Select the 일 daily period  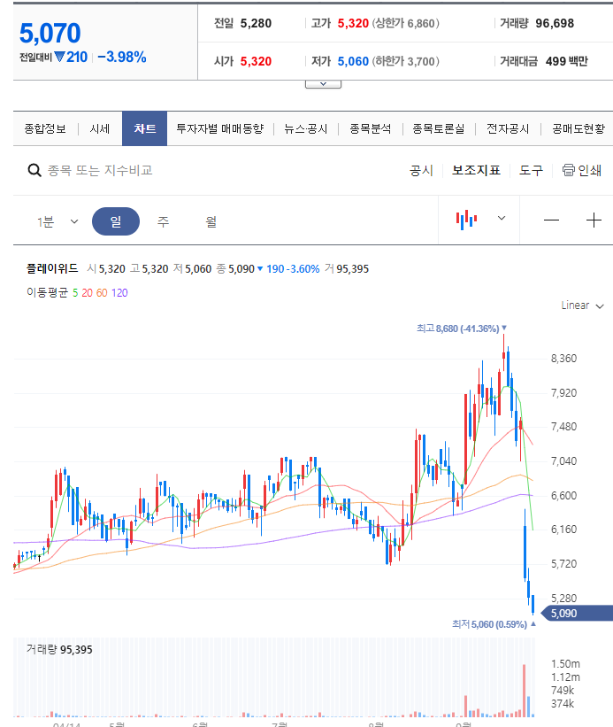tap(116, 221)
